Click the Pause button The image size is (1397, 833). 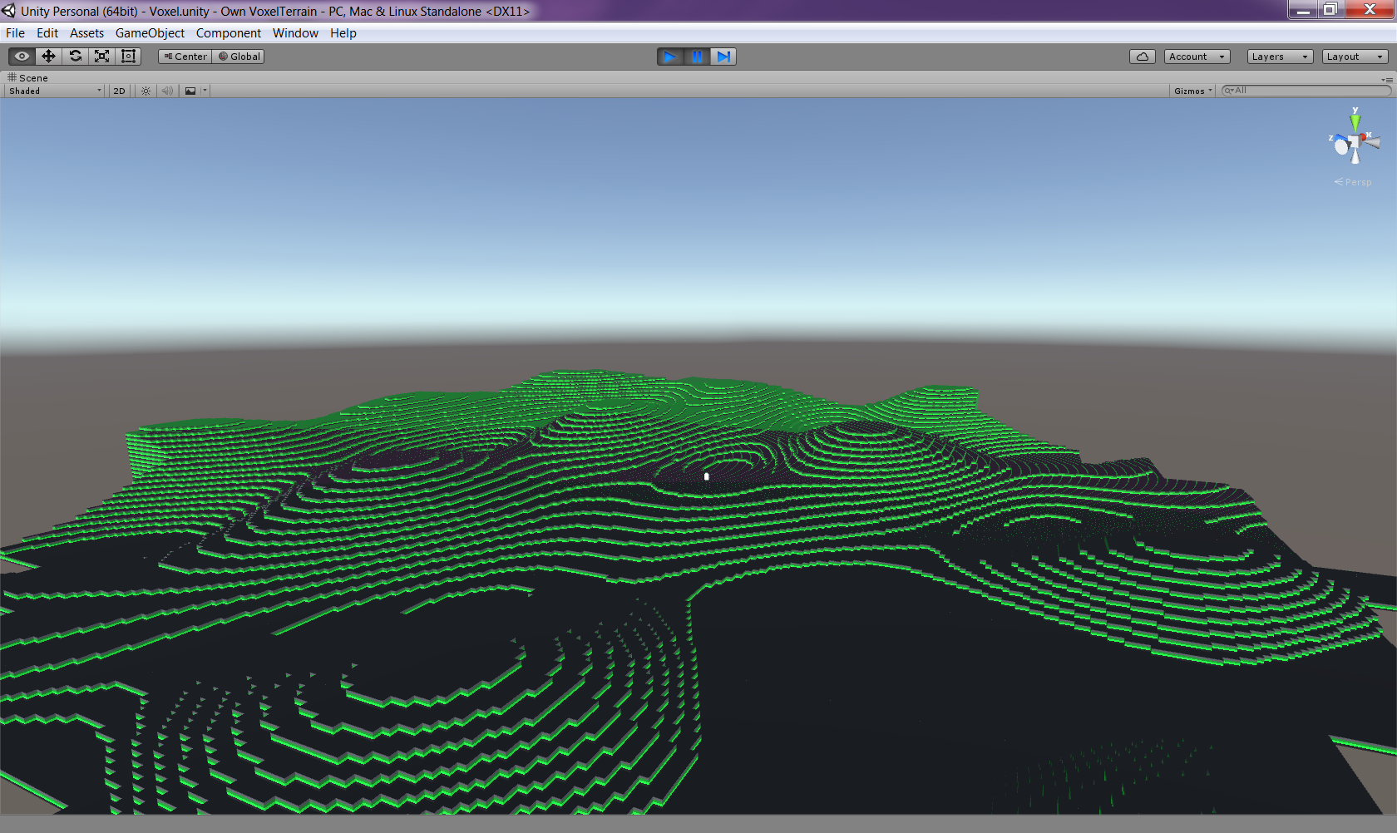[697, 57]
